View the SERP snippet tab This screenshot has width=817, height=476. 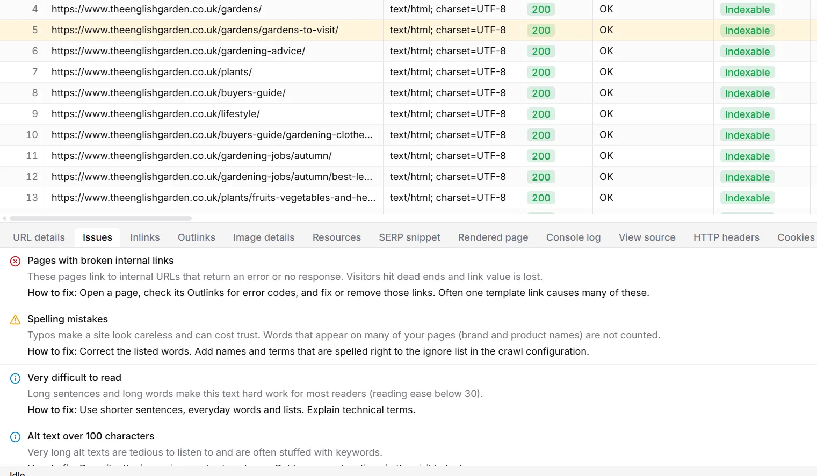click(x=409, y=237)
